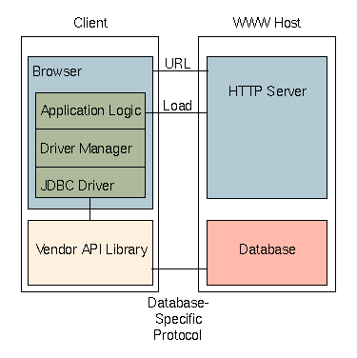Click the URL connector label
The height and width of the screenshot is (358, 357).
[178, 64]
